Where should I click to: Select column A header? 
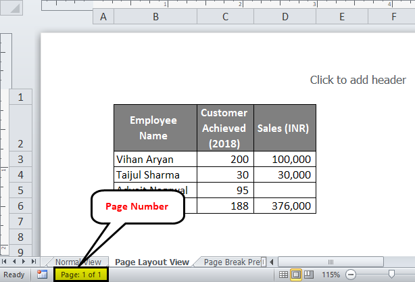103,17
